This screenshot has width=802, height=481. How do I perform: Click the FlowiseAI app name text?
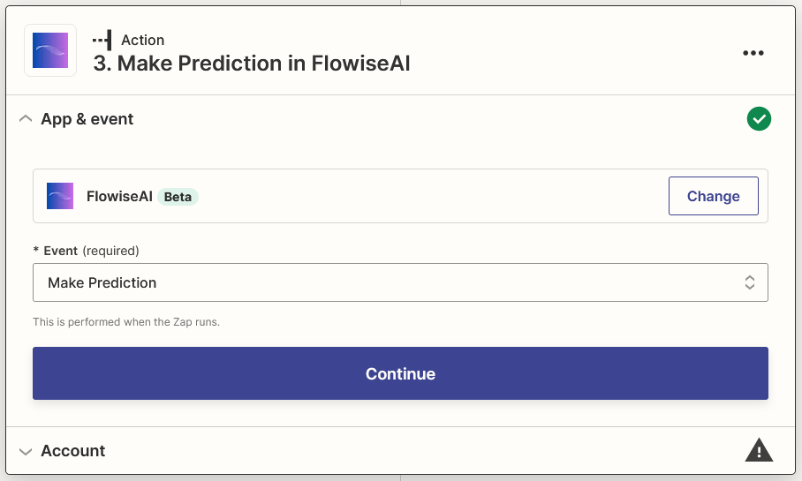119,197
